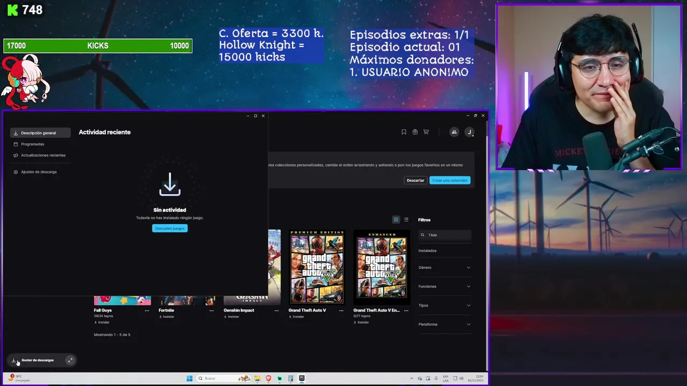This screenshot has width=687, height=386.
Task: Click the Filtros heading
Action: click(x=425, y=220)
